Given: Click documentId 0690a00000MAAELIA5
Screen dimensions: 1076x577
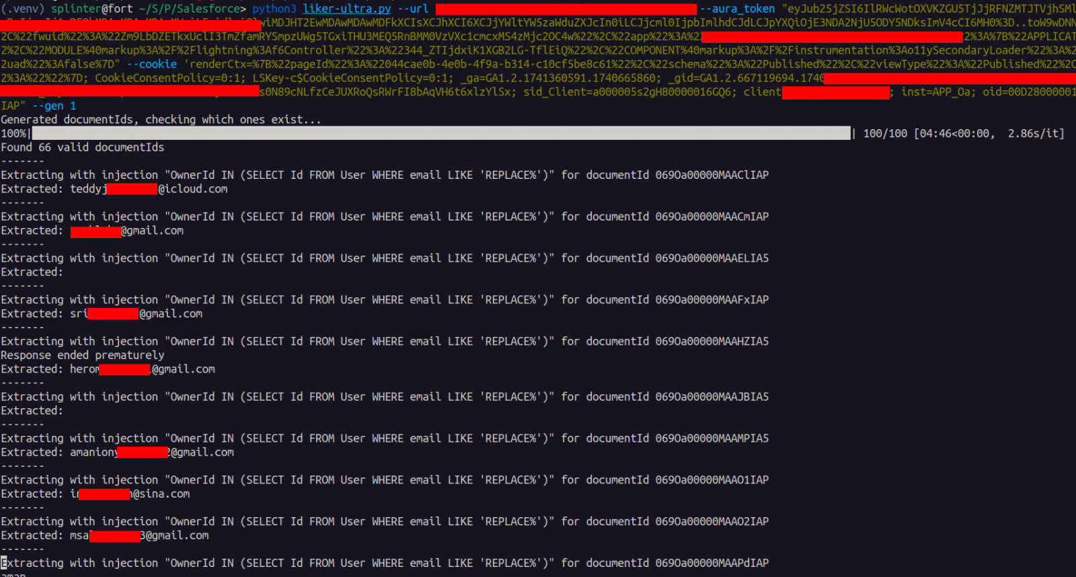Looking at the screenshot, I should click(x=712, y=258).
